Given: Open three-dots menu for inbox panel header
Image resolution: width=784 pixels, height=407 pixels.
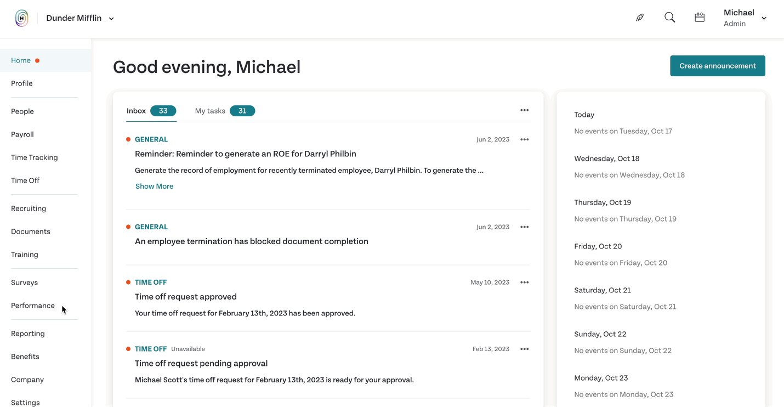Looking at the screenshot, I should point(525,110).
